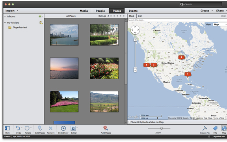Click the Add Places pin

point(106,128)
